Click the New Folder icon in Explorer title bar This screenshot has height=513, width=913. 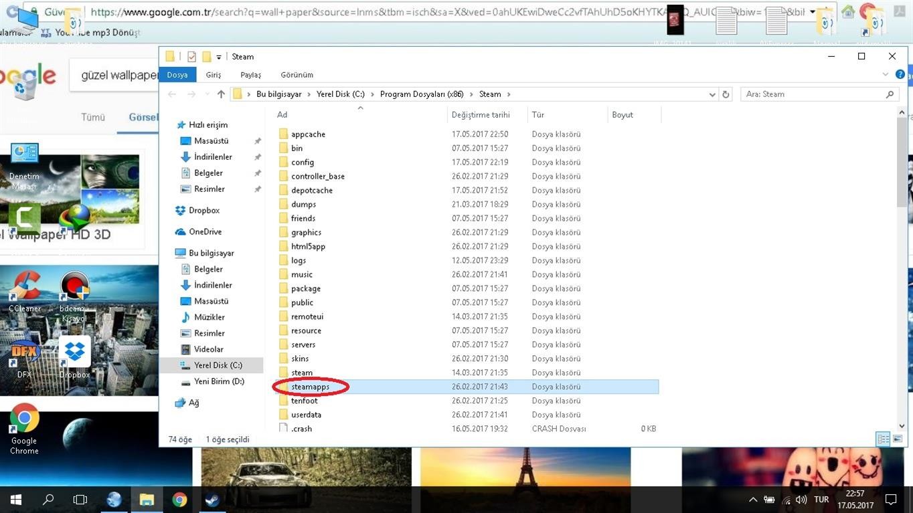click(x=207, y=57)
